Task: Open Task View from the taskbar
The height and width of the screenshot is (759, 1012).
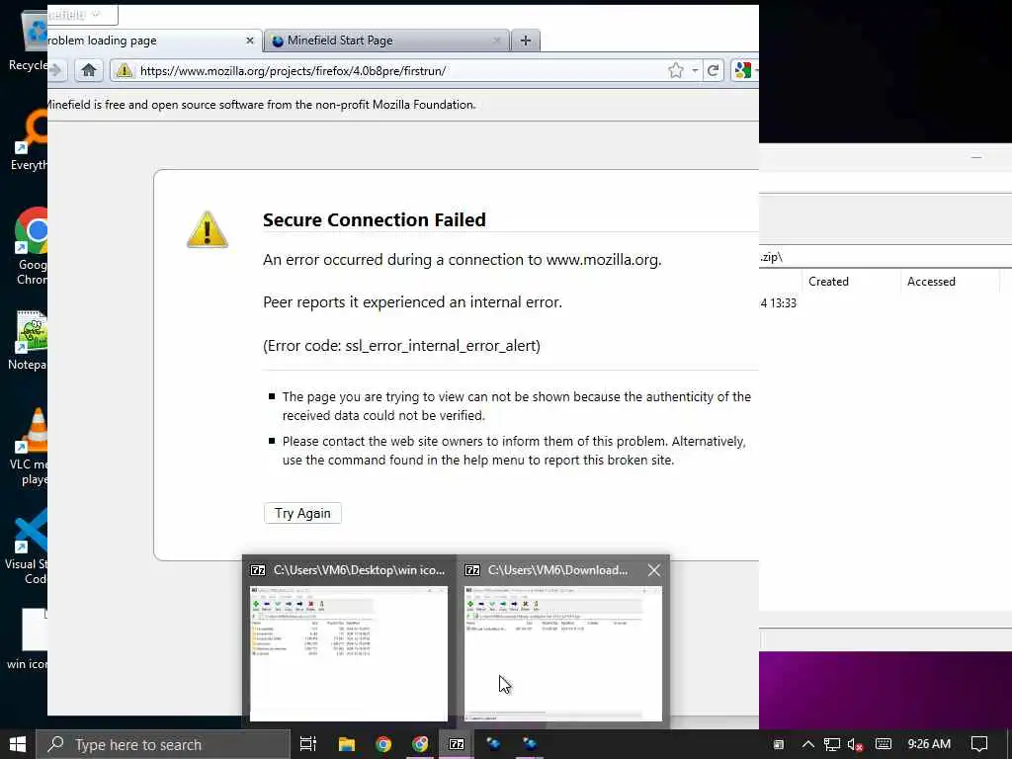Action: tap(308, 744)
